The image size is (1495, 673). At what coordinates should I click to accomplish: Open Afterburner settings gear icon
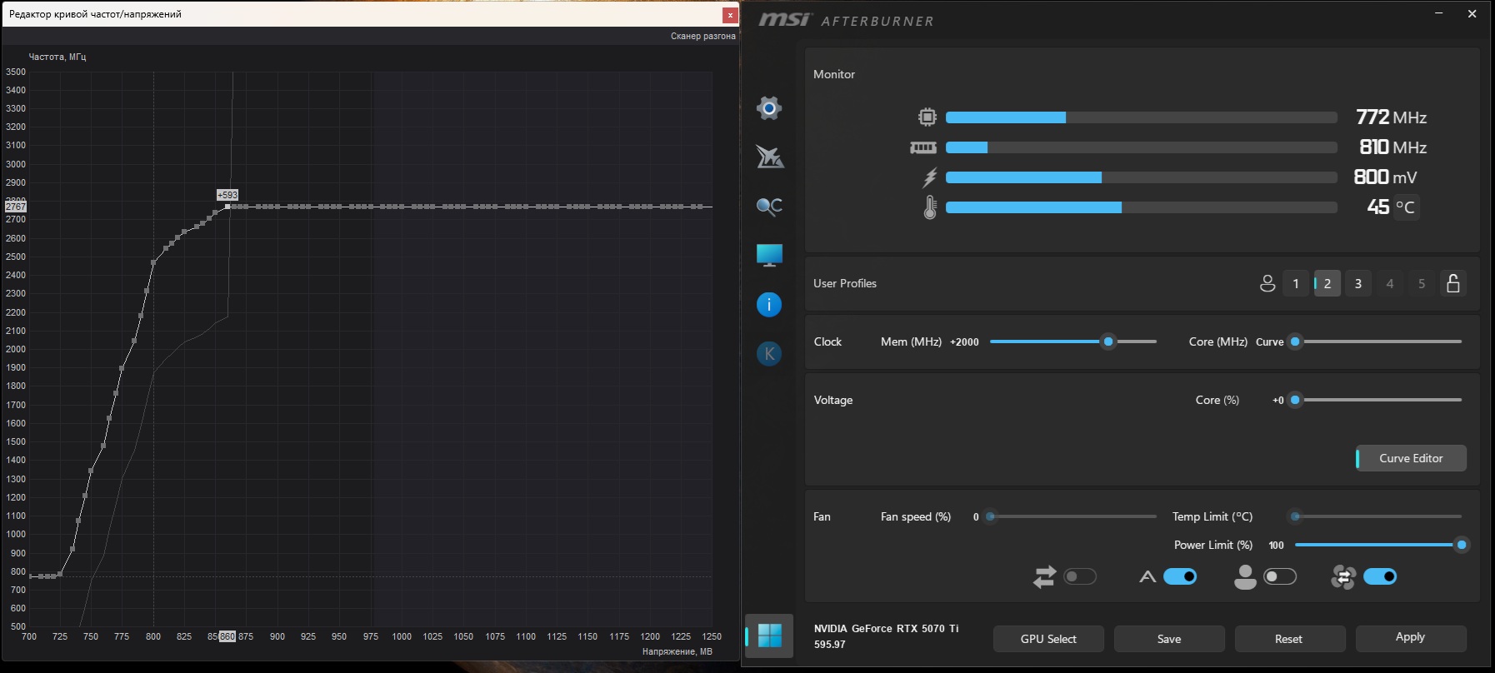point(768,107)
